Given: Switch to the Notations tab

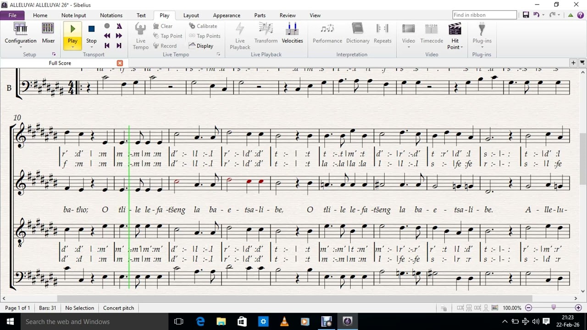Looking at the screenshot, I should tap(111, 15).
